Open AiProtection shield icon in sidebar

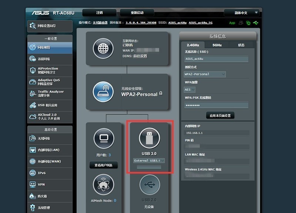(x=33, y=71)
